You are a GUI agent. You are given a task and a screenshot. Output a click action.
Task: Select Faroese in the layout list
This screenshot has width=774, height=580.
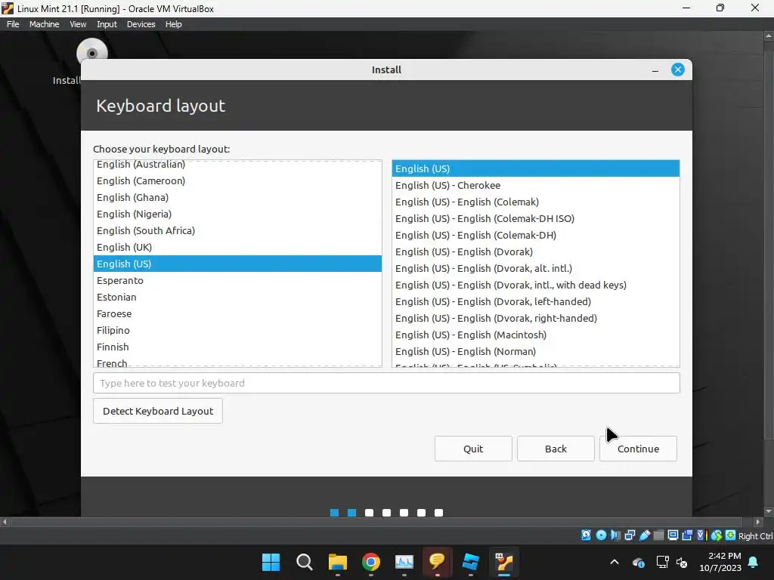pos(237,313)
